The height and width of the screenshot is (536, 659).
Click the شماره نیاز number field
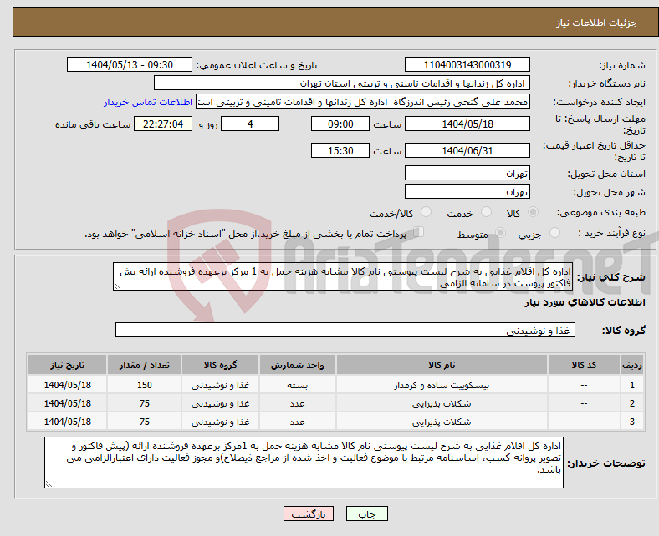tap(467, 64)
